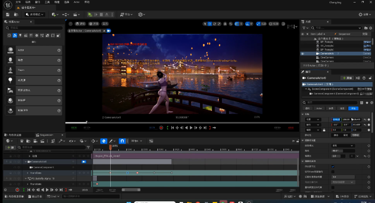
Task: Toggle the blue camera view icon beside CameraActor0 label
Action: pyautogui.click(x=109, y=31)
